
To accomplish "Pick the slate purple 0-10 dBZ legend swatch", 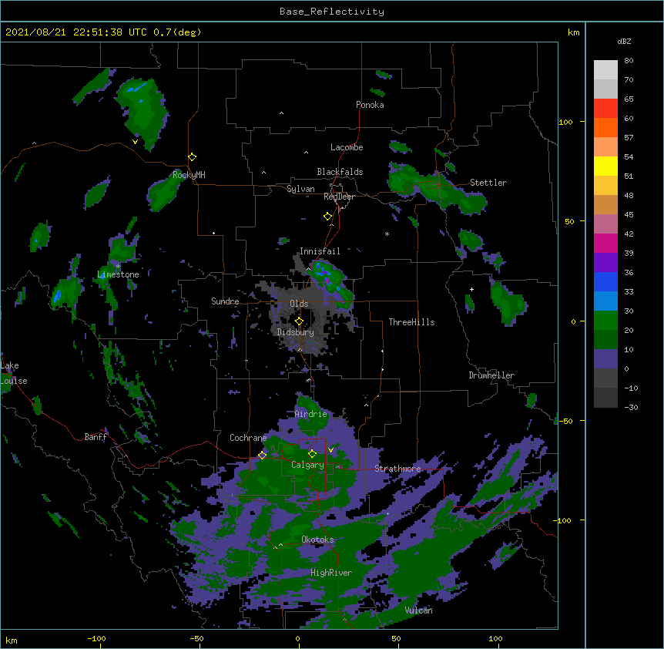I will click(605, 358).
